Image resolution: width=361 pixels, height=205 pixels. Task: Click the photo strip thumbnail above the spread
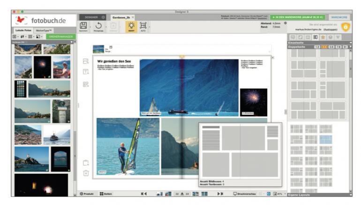[98, 49]
